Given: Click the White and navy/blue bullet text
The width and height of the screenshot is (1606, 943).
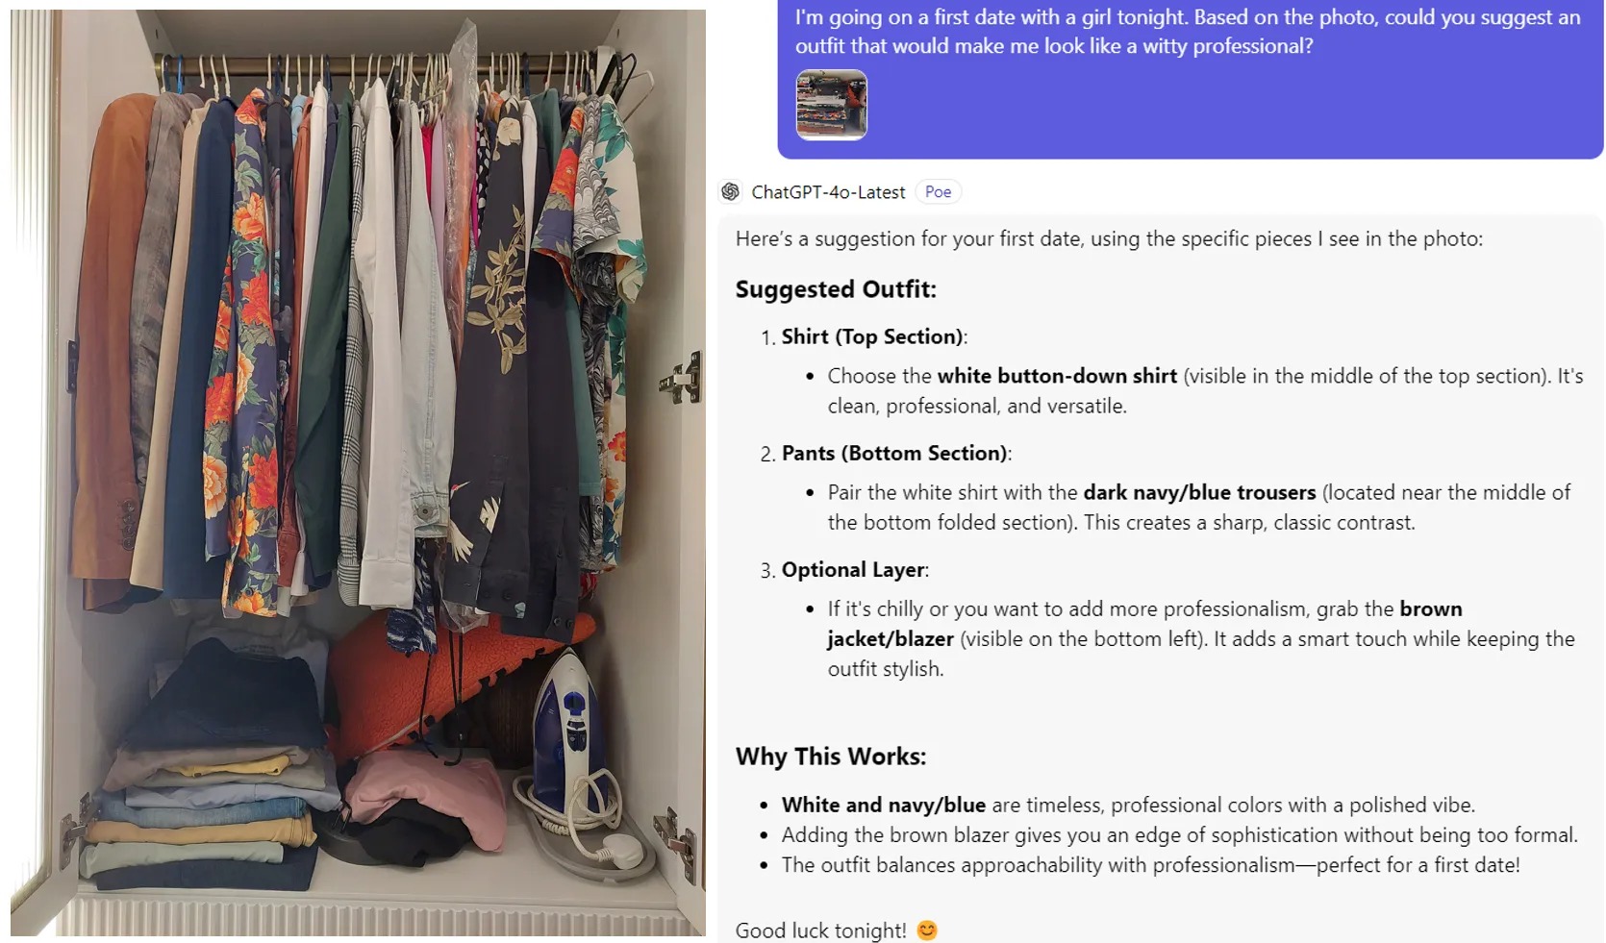Looking at the screenshot, I should click(x=884, y=805).
